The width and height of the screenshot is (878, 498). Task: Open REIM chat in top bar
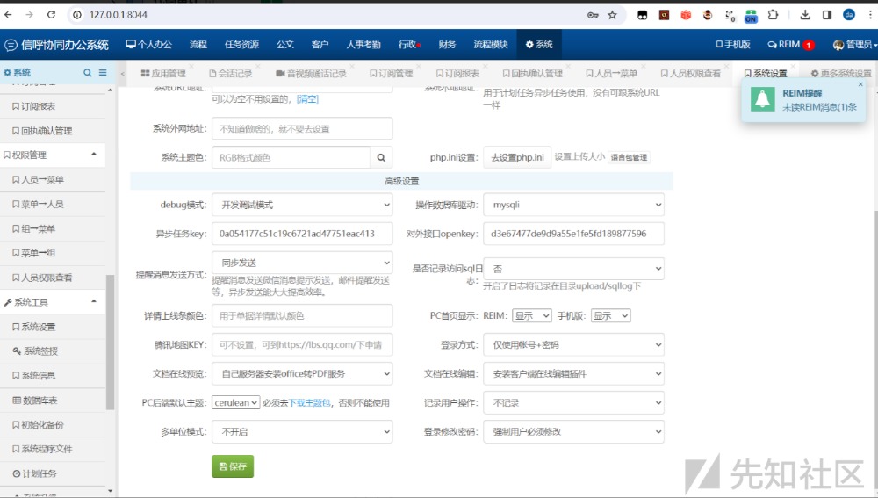789,44
